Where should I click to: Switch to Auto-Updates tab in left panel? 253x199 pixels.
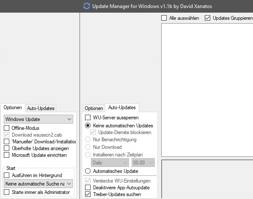(41, 108)
